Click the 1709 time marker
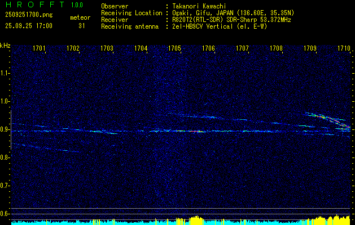 coord(310,48)
